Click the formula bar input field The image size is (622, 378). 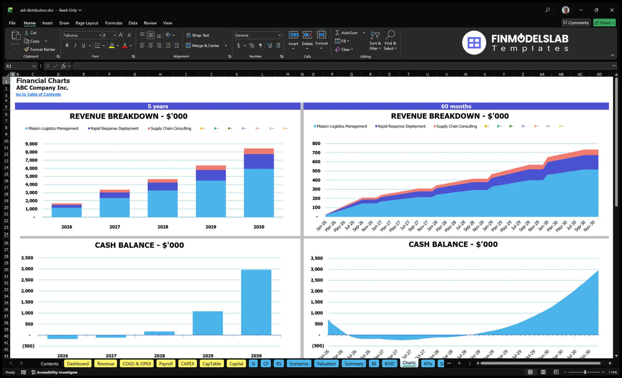(x=344, y=66)
